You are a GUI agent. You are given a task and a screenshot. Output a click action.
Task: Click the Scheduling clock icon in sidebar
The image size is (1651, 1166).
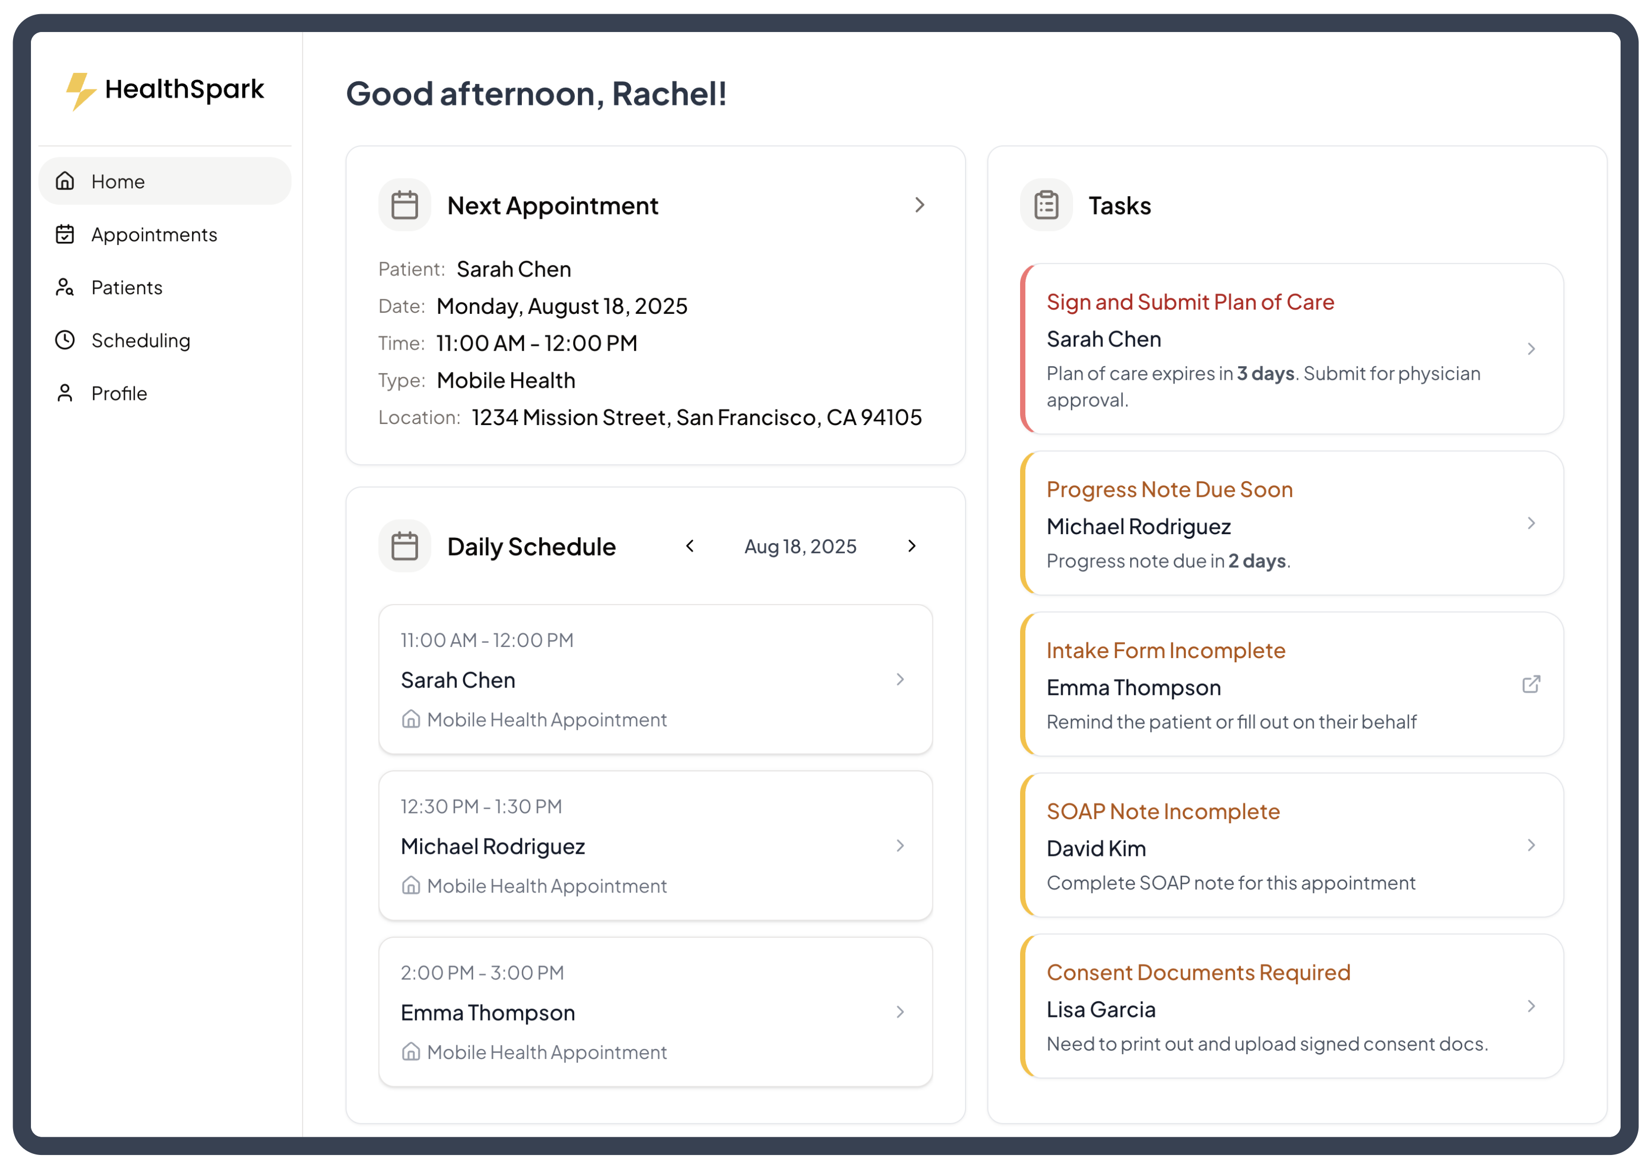point(65,340)
